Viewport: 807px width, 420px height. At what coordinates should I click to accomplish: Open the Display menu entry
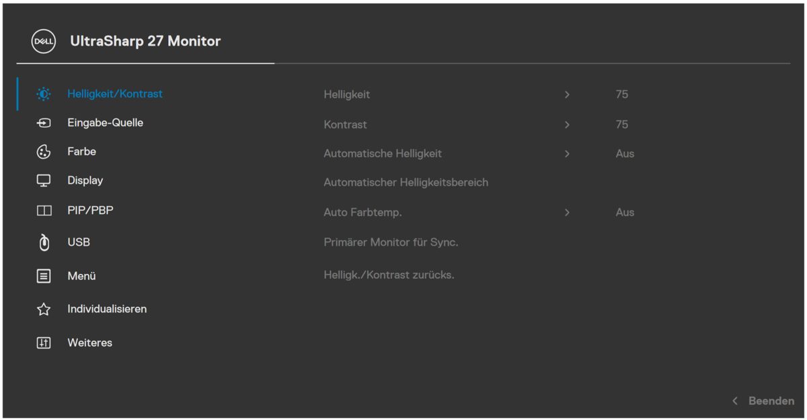pyautogui.click(x=85, y=181)
